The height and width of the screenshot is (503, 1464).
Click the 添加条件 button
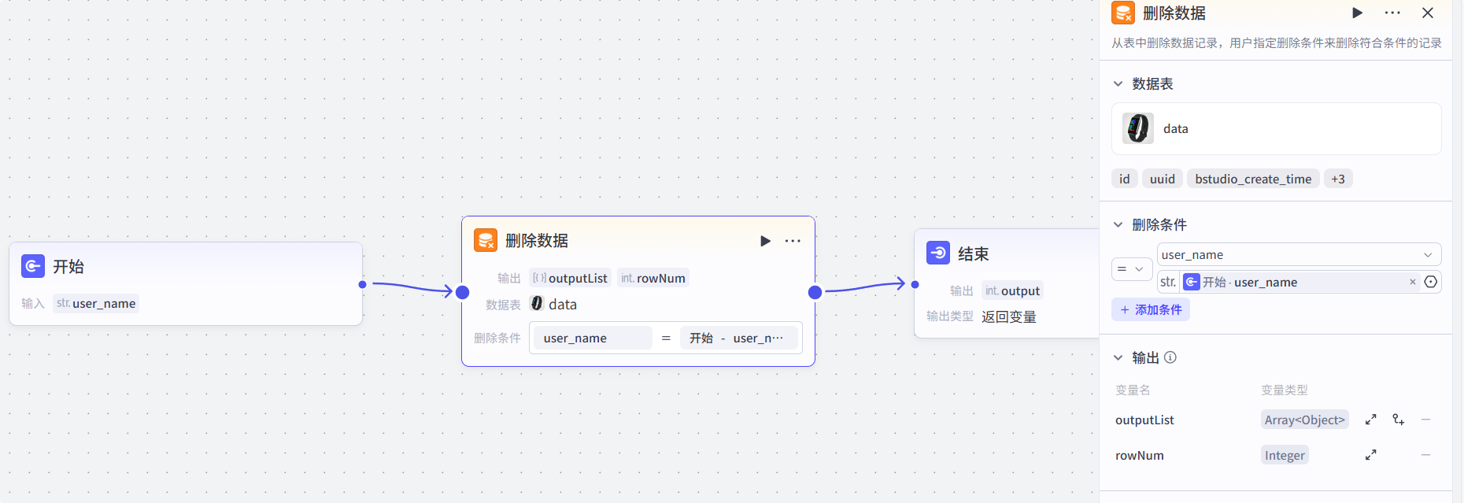(x=1150, y=309)
